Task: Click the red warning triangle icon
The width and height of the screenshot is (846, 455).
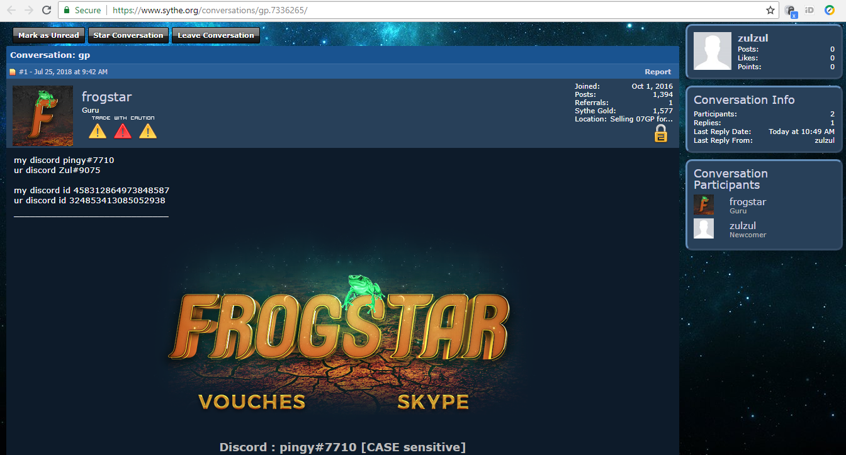Action: [x=123, y=131]
